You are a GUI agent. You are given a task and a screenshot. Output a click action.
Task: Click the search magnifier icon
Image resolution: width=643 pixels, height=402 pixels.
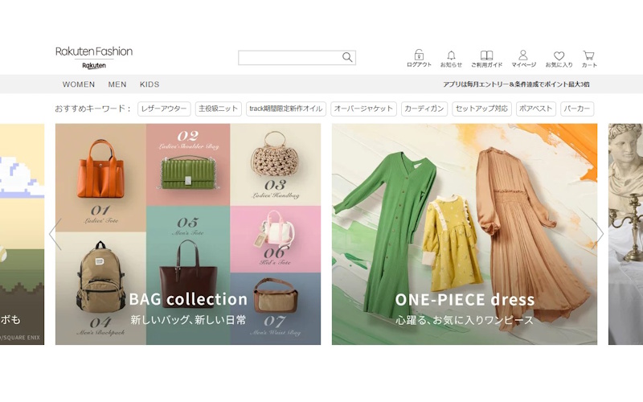[347, 57]
